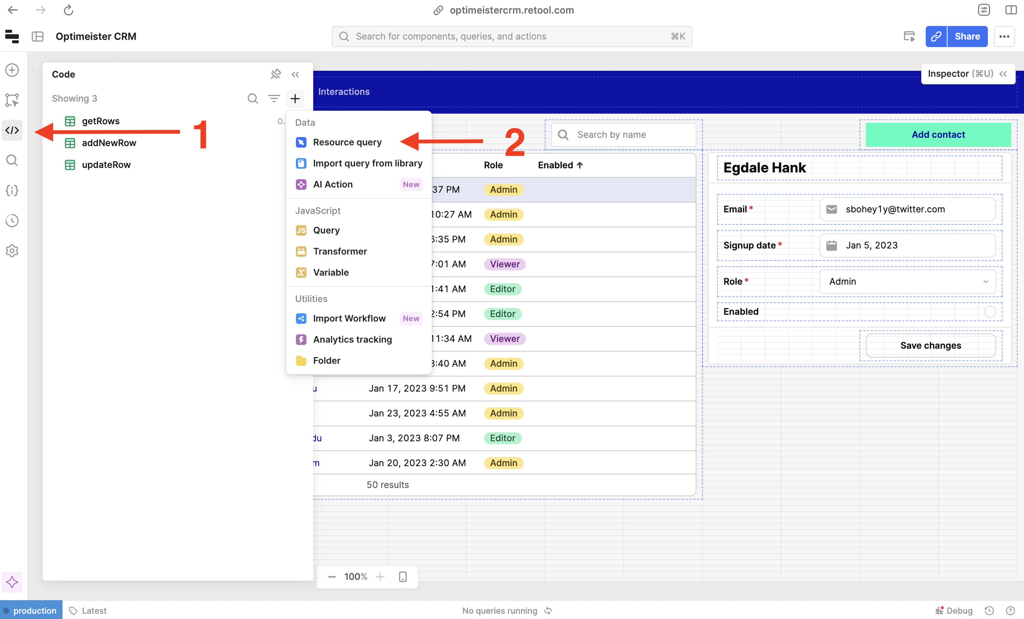
Task: Toggle the Enabled switch in the form
Action: [x=990, y=312]
